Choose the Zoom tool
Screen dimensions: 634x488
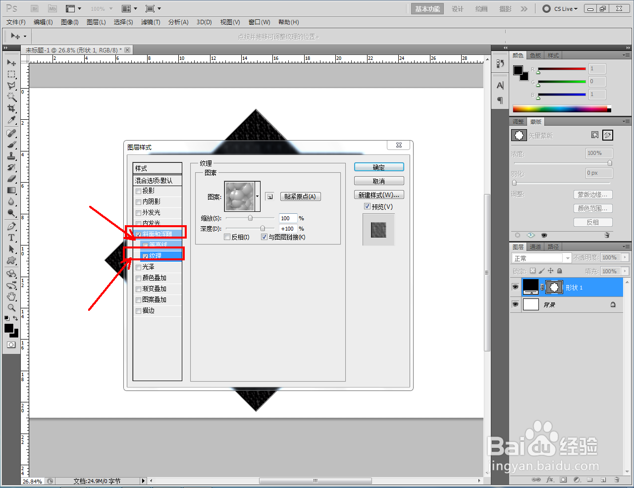point(11,307)
